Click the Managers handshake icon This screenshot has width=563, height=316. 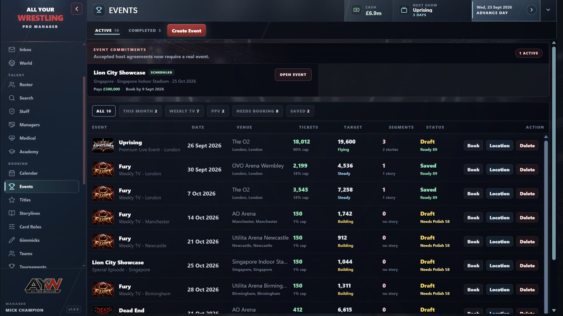[x=12, y=125]
